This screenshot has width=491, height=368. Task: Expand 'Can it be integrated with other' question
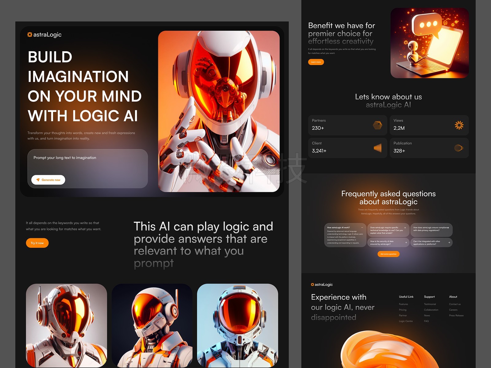click(x=449, y=243)
